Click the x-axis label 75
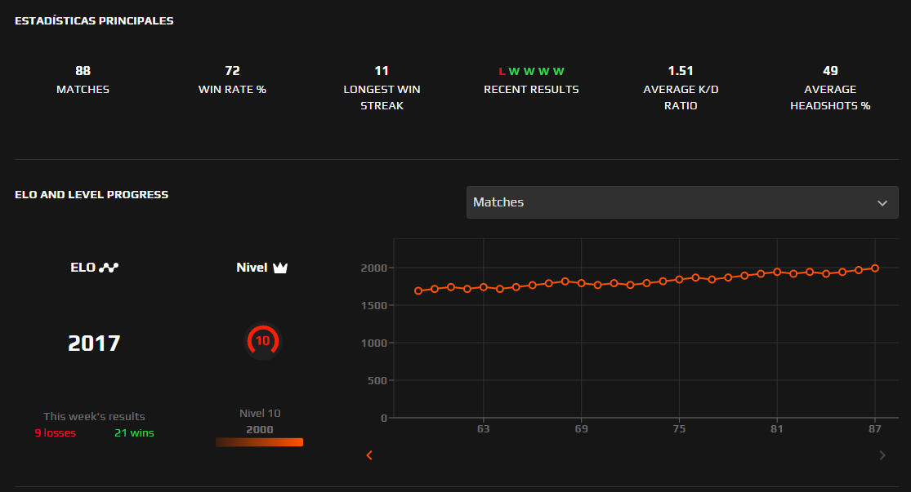The image size is (911, 492). (679, 428)
